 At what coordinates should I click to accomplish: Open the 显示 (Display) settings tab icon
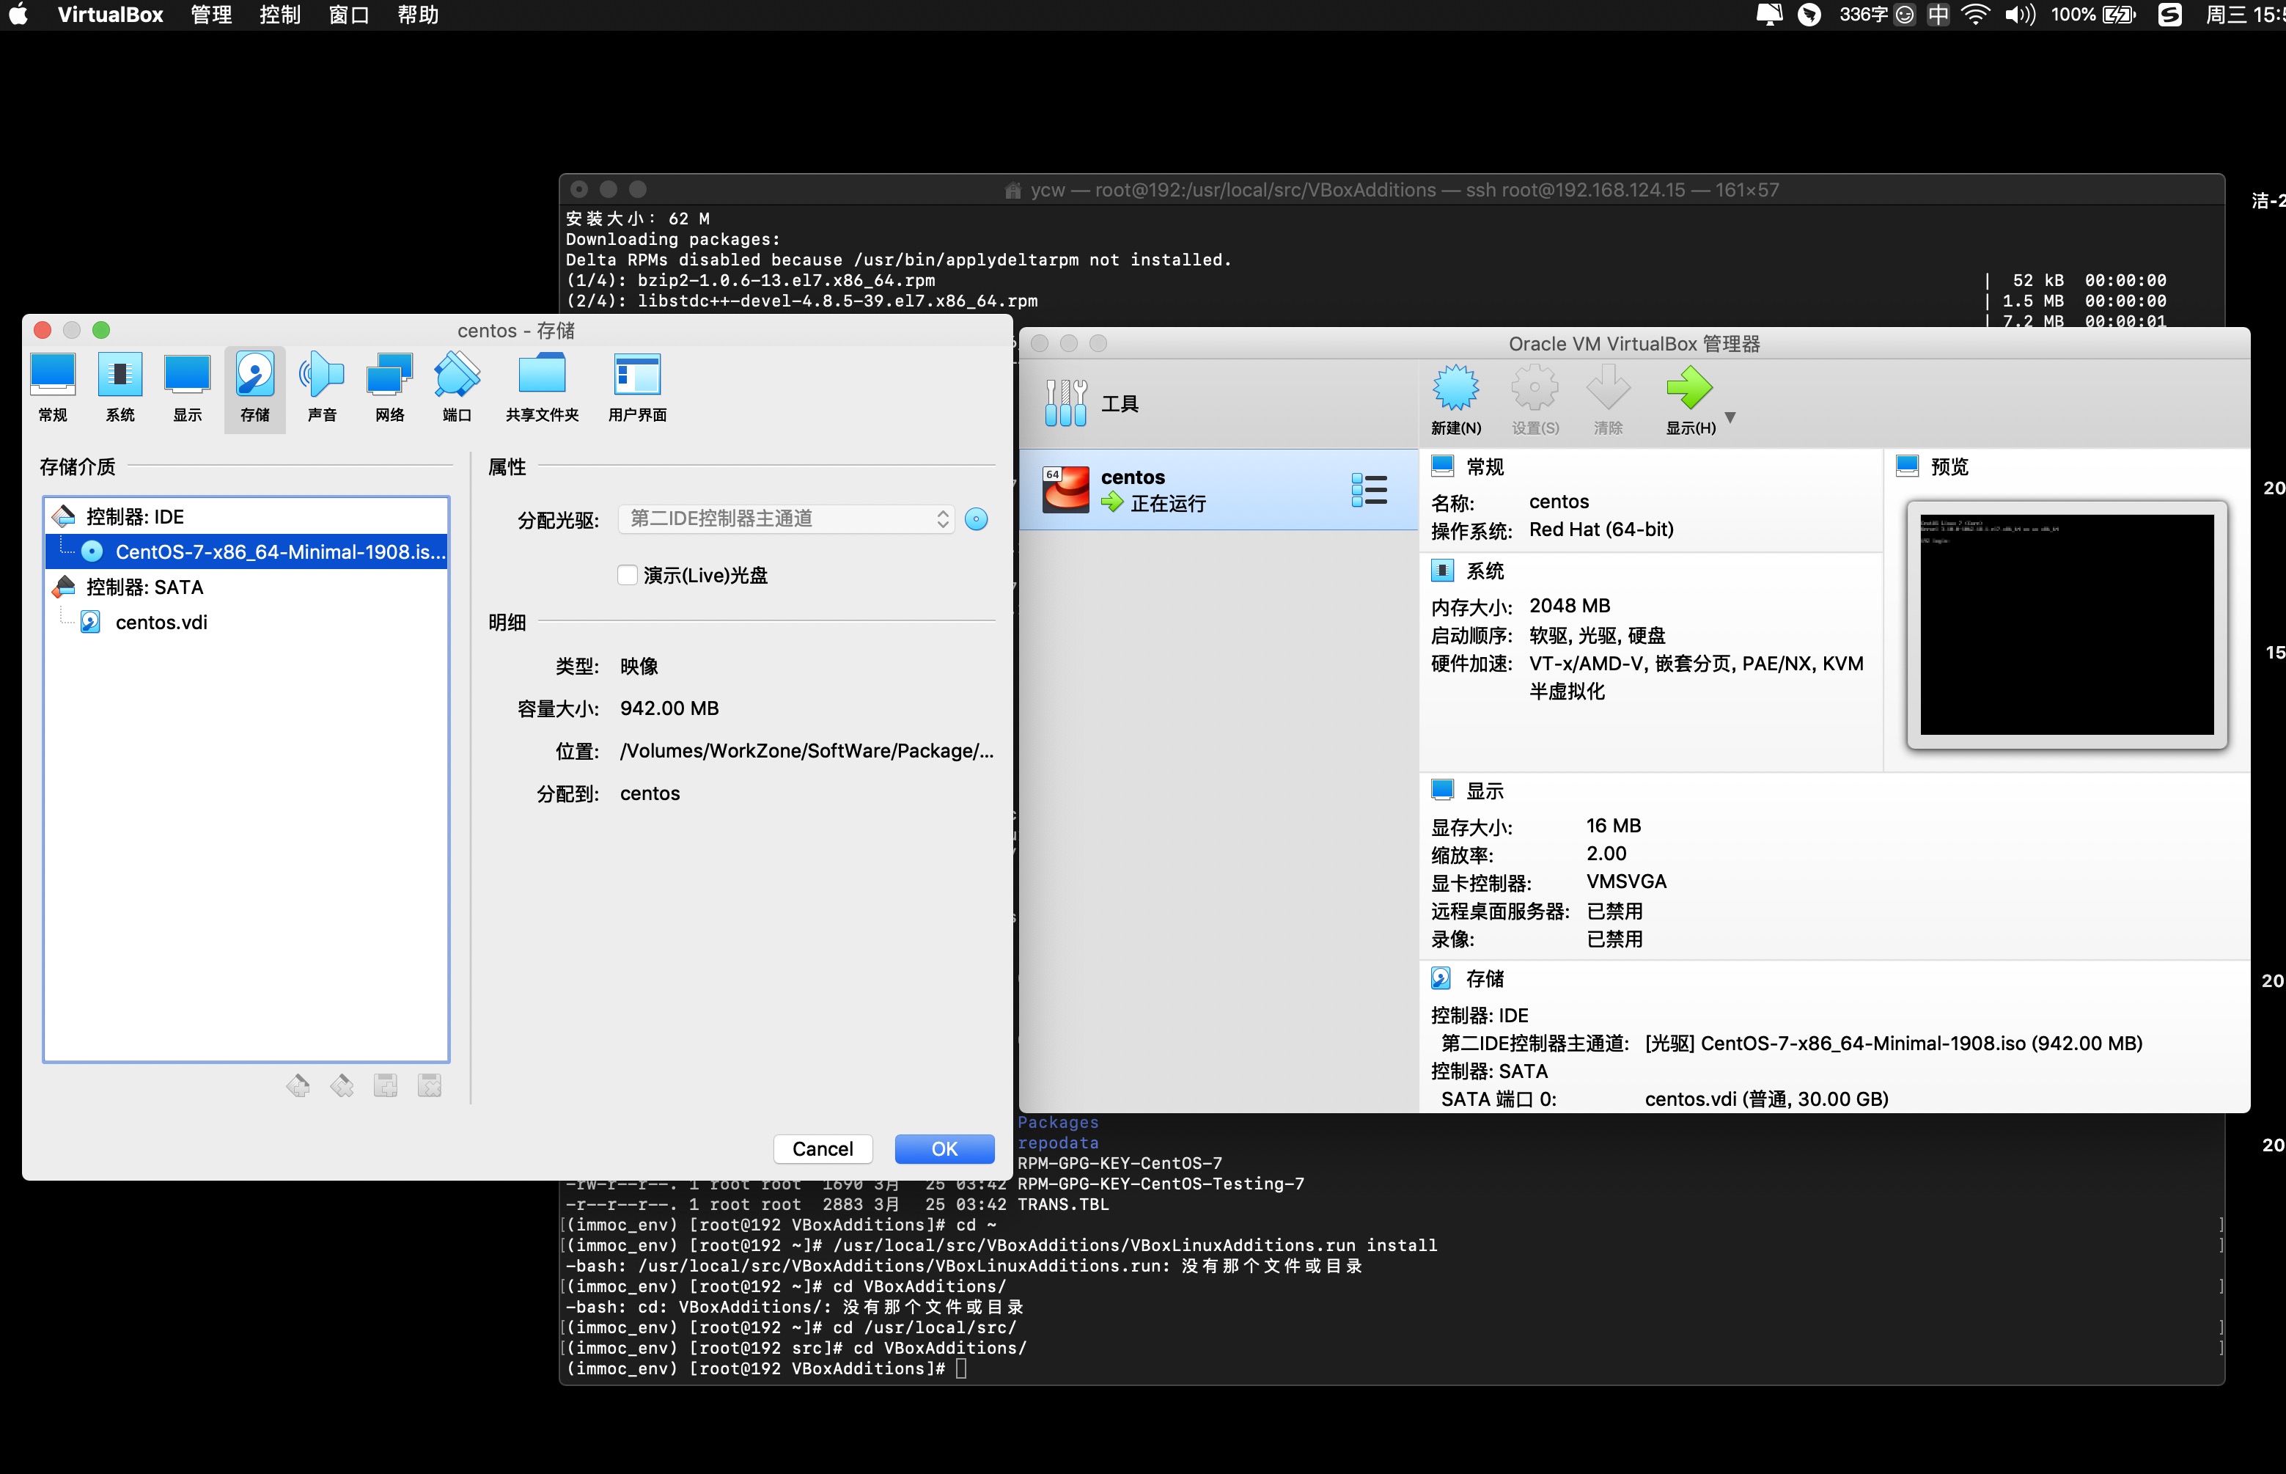click(x=187, y=375)
